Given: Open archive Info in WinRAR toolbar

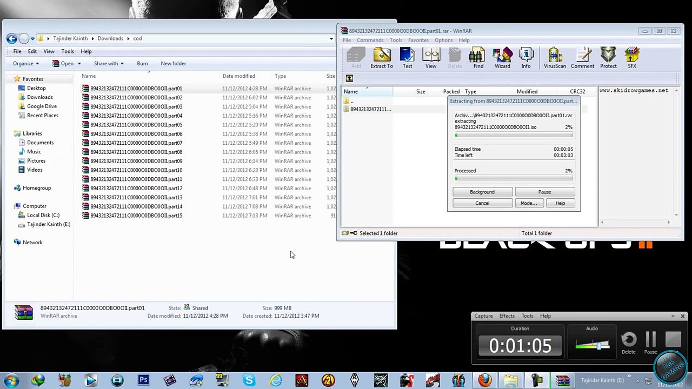Looking at the screenshot, I should (x=526, y=58).
